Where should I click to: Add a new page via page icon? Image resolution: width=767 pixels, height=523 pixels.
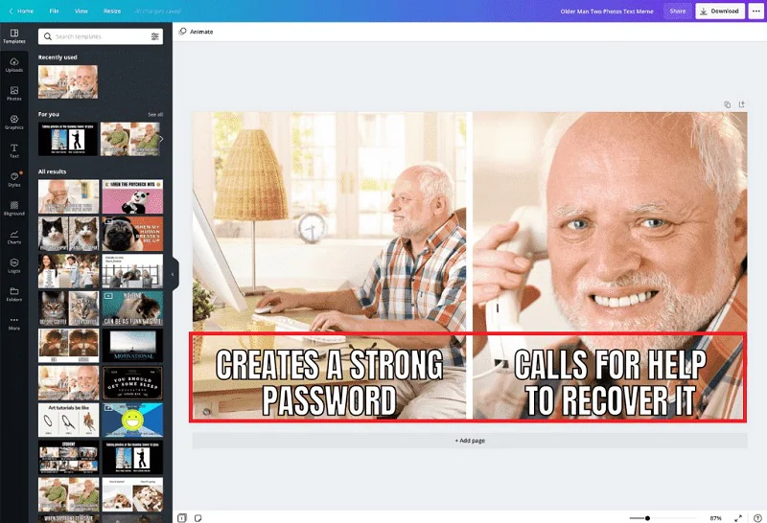click(x=741, y=104)
